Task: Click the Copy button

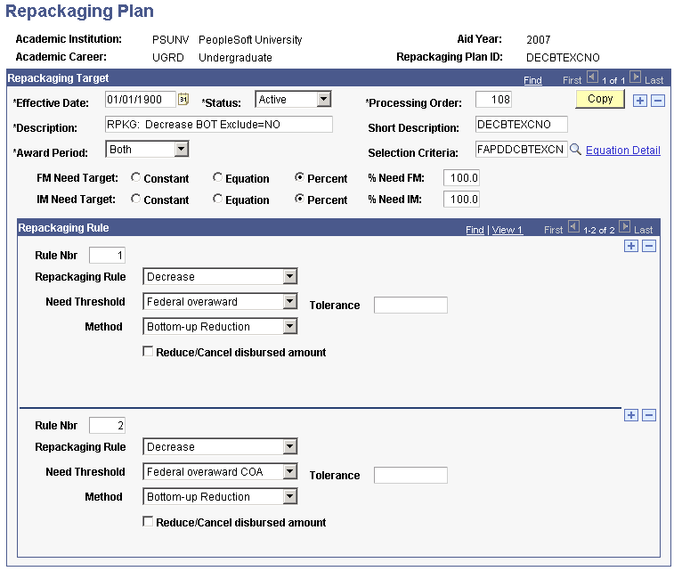Action: tap(600, 99)
